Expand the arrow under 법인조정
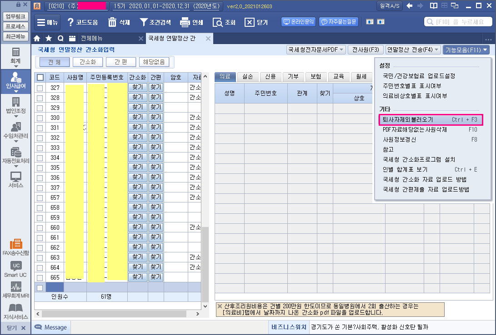The width and height of the screenshot is (496, 335). (x=16, y=117)
